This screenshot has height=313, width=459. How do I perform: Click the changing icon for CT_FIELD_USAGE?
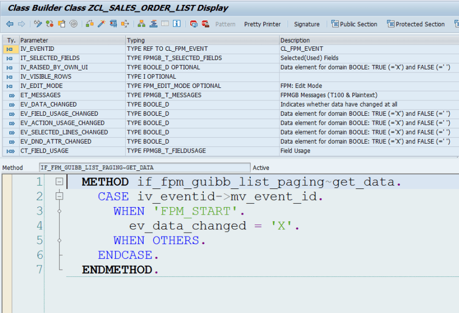(x=10, y=151)
